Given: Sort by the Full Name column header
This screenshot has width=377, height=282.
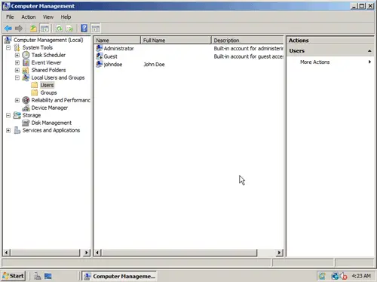Looking at the screenshot, I should click(x=176, y=40).
